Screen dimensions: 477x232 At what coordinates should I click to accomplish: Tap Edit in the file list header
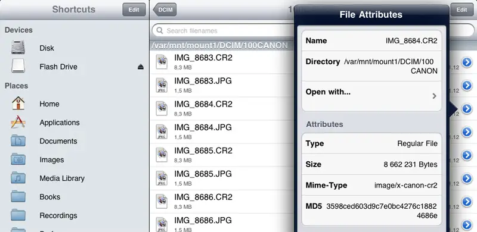(x=461, y=10)
